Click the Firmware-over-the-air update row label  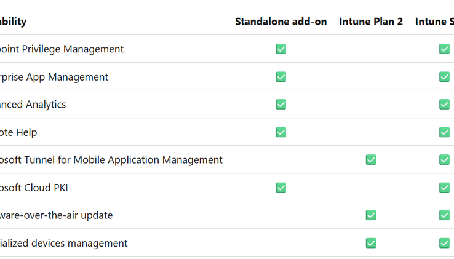[56, 215]
